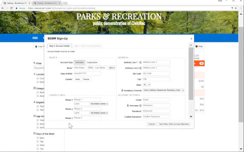
Task: Click the Phone 2 Label field
Action: [x=82, y=113]
